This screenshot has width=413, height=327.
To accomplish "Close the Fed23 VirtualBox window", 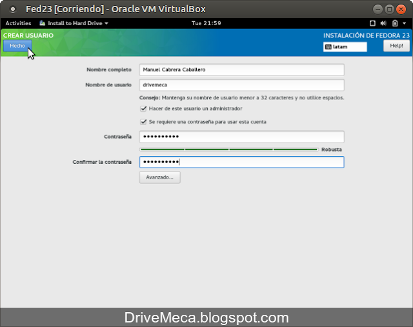I will coord(401,9).
